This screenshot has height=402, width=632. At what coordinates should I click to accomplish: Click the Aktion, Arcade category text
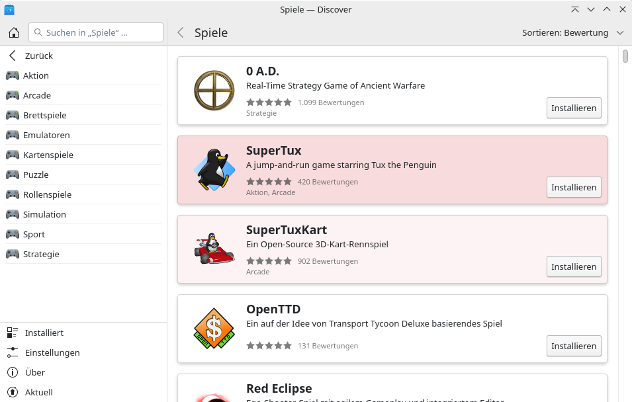pos(271,192)
